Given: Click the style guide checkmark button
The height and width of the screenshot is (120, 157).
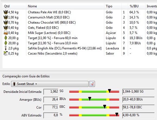Looking at the screenshot, I should tap(92, 84).
